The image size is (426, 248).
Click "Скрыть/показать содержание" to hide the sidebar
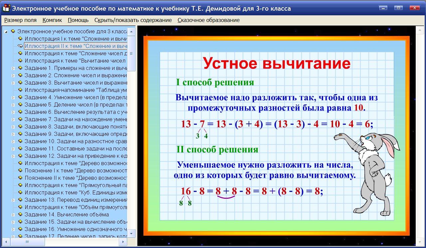(x=133, y=20)
